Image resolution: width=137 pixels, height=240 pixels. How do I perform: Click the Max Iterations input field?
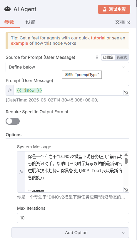click(x=73, y=218)
